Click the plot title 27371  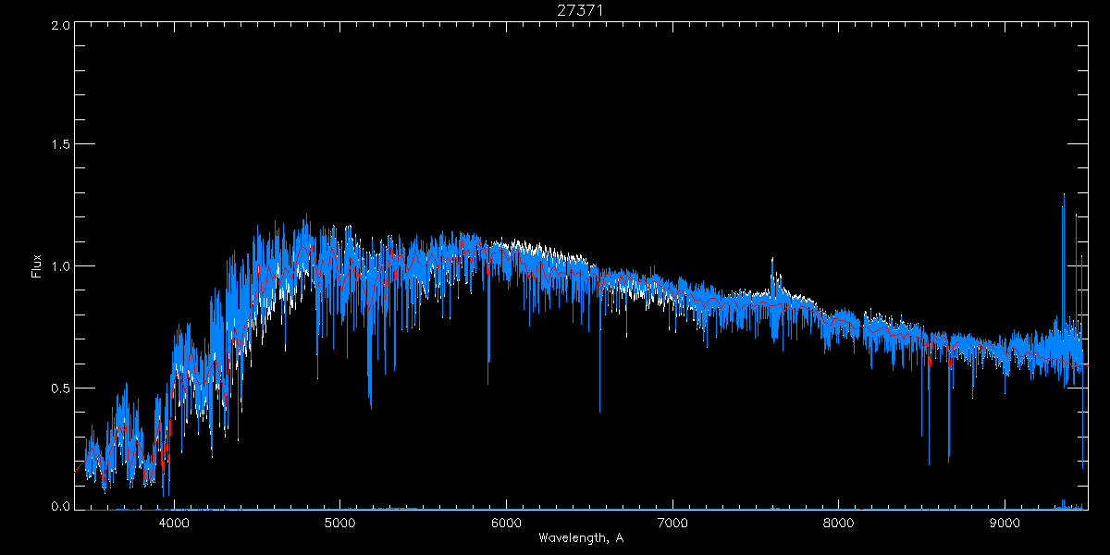[x=580, y=10]
